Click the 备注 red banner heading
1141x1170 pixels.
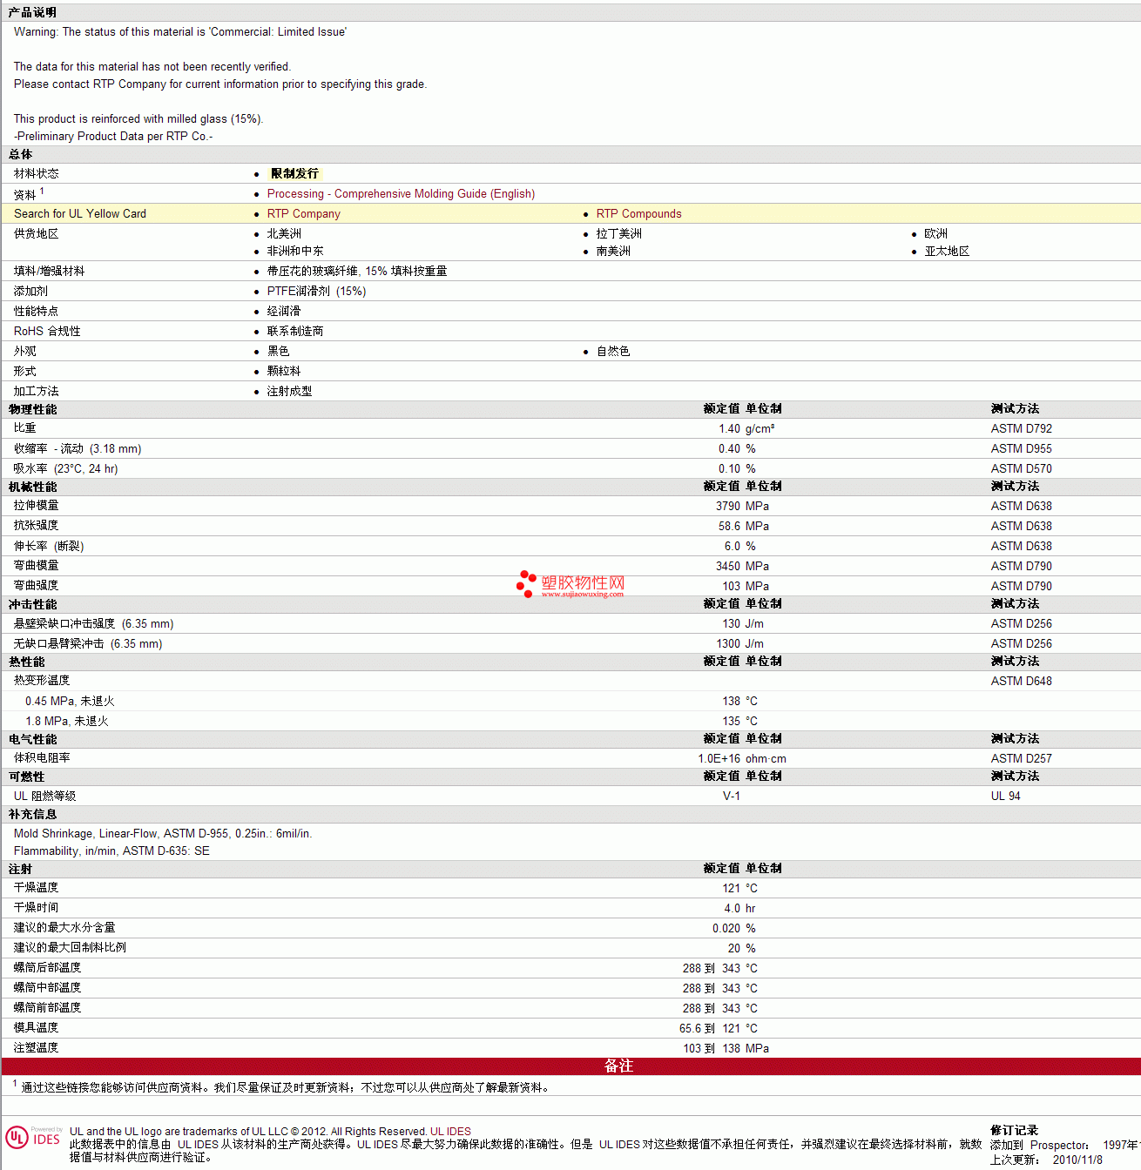[x=618, y=1066]
